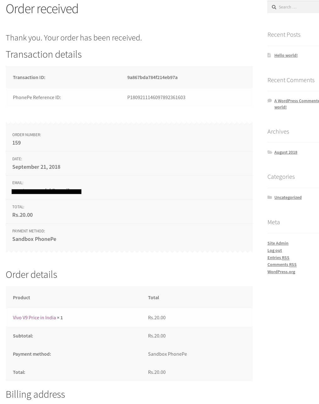Visit the WordPress.org link
The height and width of the screenshot is (404, 319).
[281, 272]
